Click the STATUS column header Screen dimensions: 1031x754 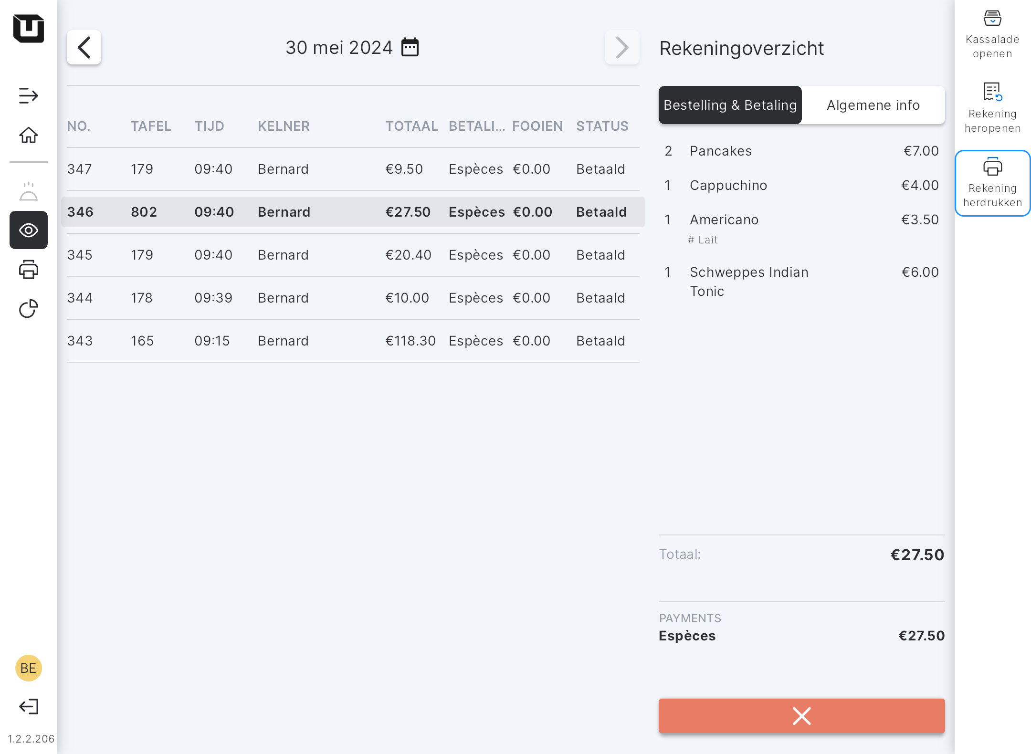(x=602, y=126)
